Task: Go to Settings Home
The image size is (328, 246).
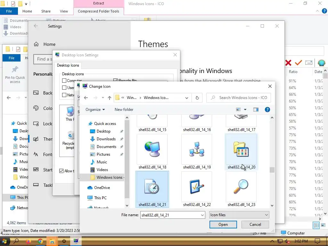Action: click(45, 44)
